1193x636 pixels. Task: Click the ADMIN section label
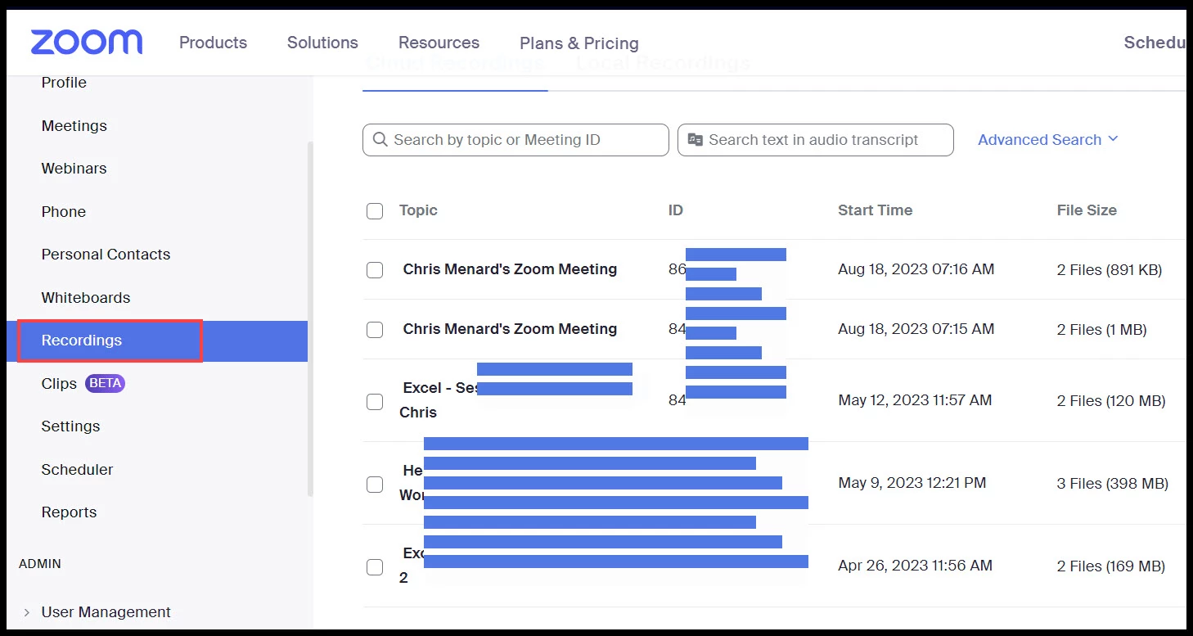pos(40,564)
